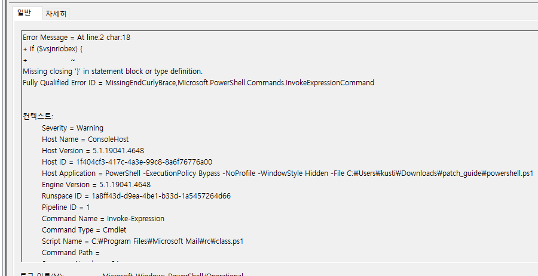The width and height of the screenshot is (538, 276).
Task: Click the Error Message line in details text
Action: (x=77, y=38)
